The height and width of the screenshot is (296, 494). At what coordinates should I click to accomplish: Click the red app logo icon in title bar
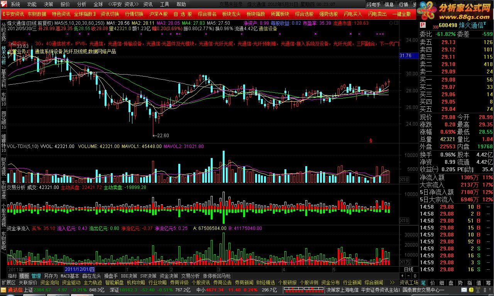(5, 4)
